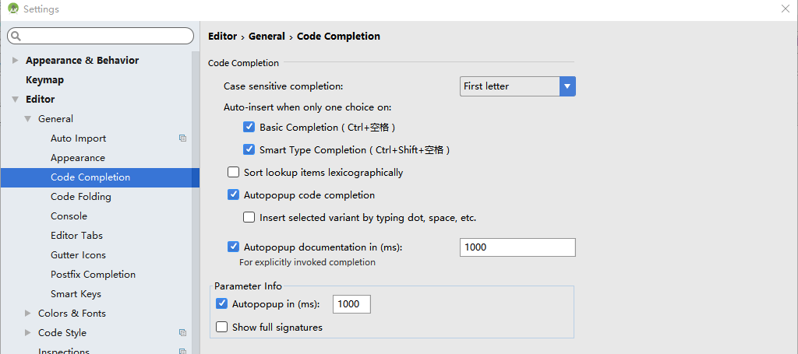Go to the Keymap settings
Viewport: 798px width, 354px height.
[44, 79]
